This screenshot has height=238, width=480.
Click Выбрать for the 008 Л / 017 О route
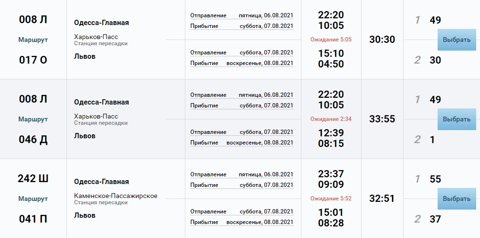[x=456, y=40]
